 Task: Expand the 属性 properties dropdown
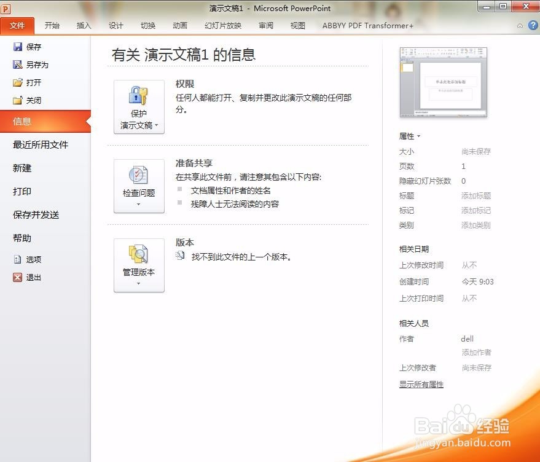pos(410,136)
